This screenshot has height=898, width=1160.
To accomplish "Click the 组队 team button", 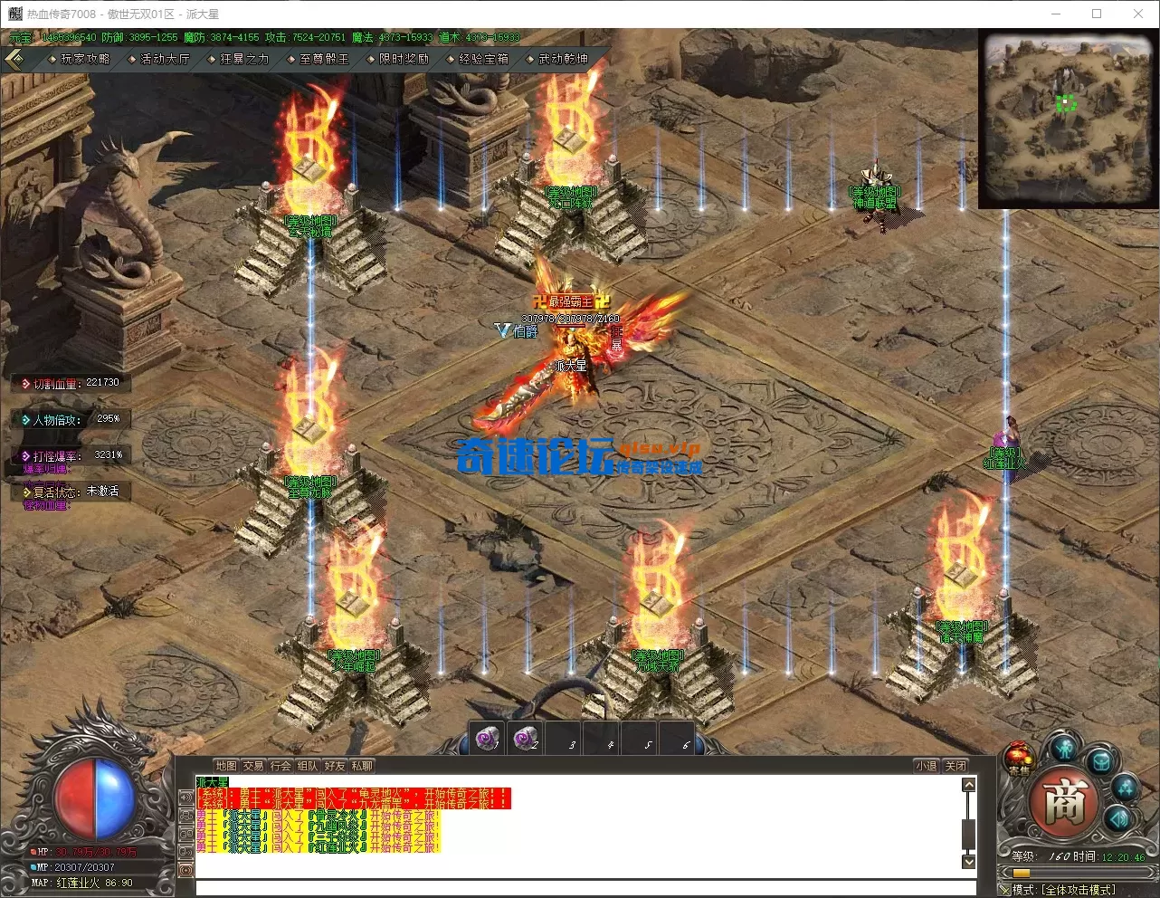I will [x=308, y=766].
